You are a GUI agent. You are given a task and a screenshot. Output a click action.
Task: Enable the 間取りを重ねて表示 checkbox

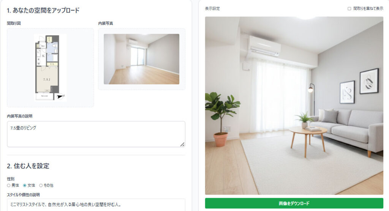coord(349,9)
